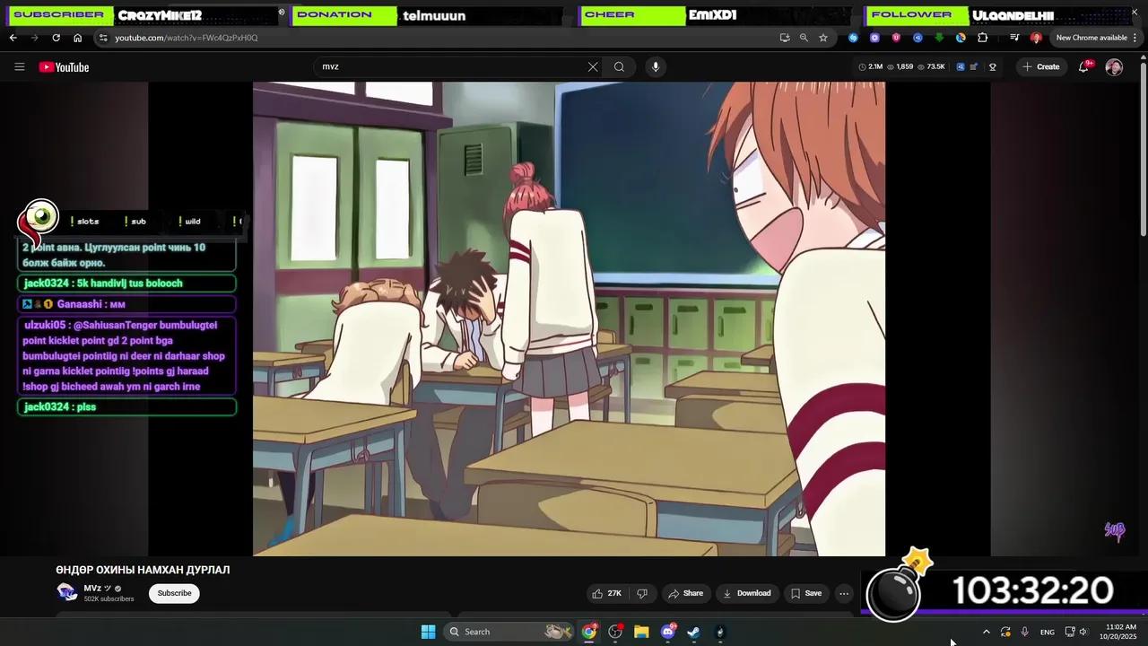The height and width of the screenshot is (646, 1148).
Task: Open the green download arrow extension
Action: (x=939, y=38)
